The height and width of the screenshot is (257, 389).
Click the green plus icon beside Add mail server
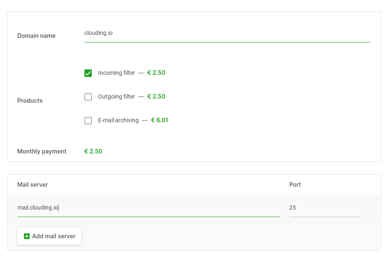tap(27, 236)
